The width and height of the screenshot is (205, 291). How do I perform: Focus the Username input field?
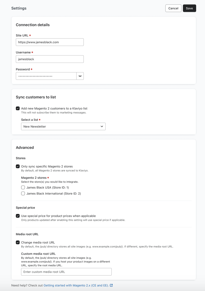(x=50, y=59)
